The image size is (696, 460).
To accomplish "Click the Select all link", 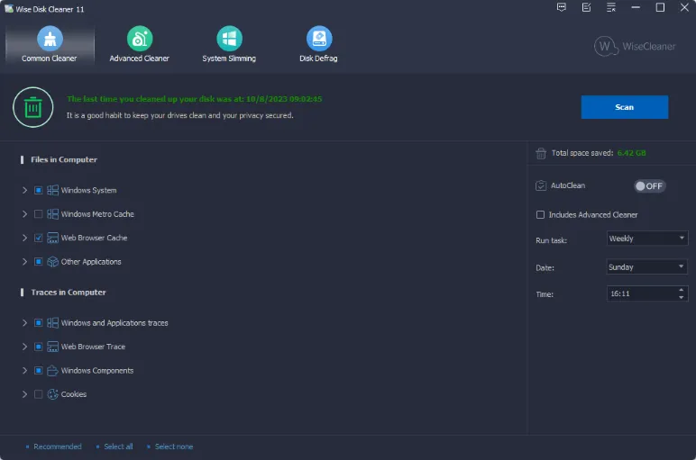I will pyautogui.click(x=118, y=446).
